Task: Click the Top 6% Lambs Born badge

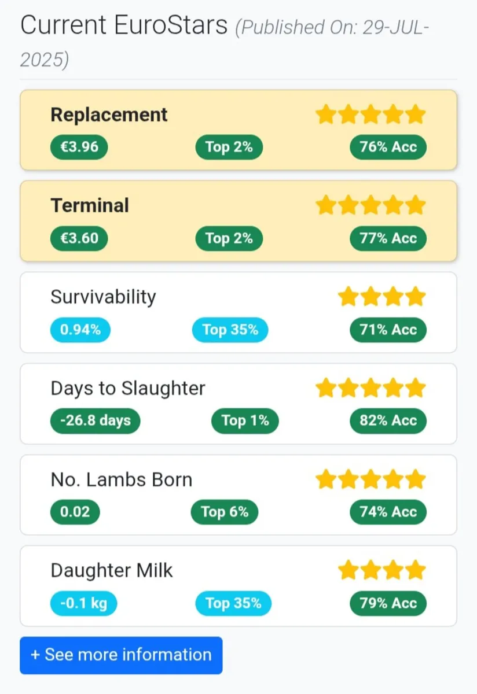Action: tap(225, 512)
